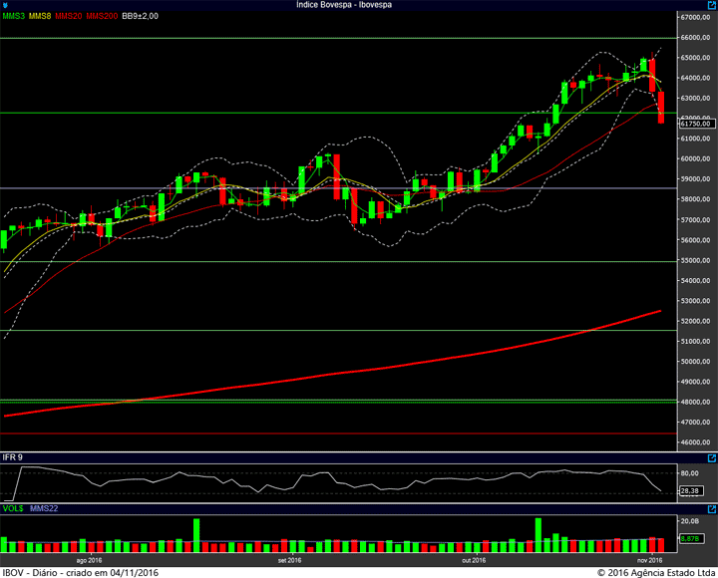Click the logo icon at title bar left
Screen dimensions: 718x578
[5, 5]
